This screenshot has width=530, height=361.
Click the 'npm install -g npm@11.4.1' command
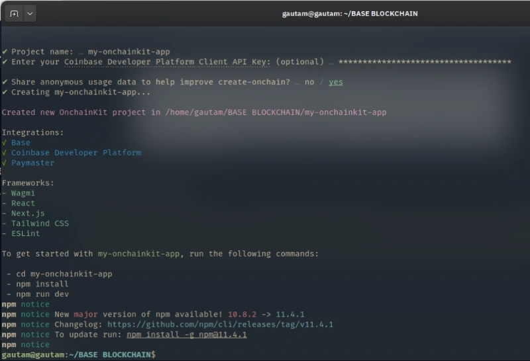tap(187, 335)
